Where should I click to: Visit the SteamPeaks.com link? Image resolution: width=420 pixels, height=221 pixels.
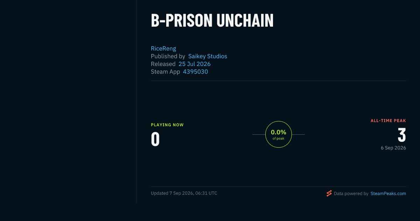click(388, 193)
